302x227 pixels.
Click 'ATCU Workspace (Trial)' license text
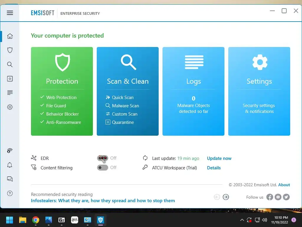pyautogui.click(x=175, y=168)
